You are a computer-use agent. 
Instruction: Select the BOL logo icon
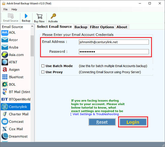pyautogui.click(x=5, y=84)
